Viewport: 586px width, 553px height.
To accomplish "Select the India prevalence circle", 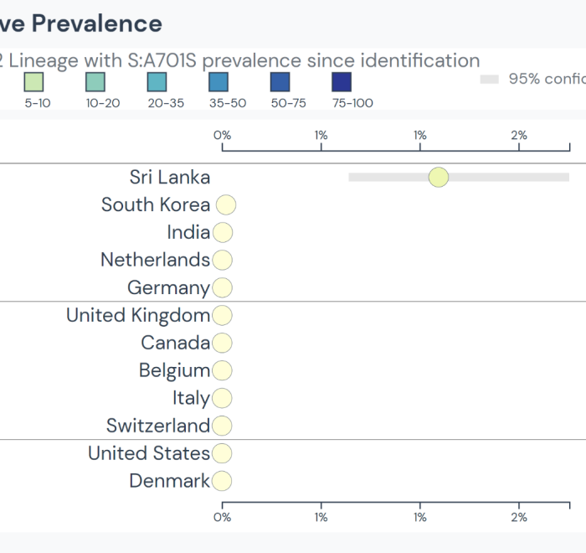I will pos(223,232).
